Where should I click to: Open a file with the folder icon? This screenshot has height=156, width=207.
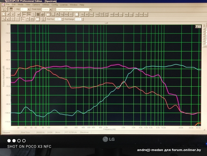pyautogui.click(x=8, y=14)
